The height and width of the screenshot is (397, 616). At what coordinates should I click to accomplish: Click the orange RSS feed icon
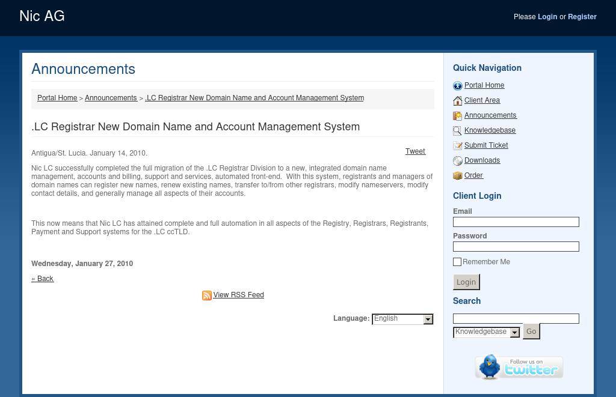(206, 295)
